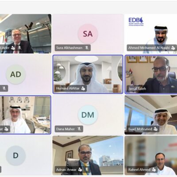Click the badge icon beside Raheel Ahmed's name

click(154, 169)
